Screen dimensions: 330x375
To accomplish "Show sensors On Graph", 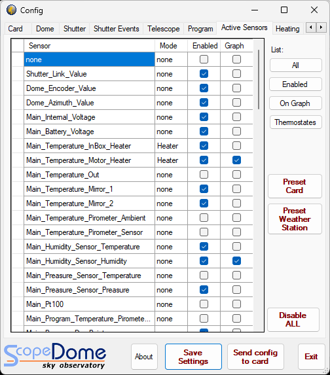I will (295, 103).
